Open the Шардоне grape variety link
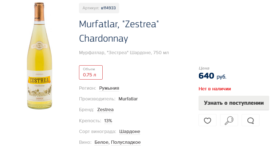 [130, 132]
